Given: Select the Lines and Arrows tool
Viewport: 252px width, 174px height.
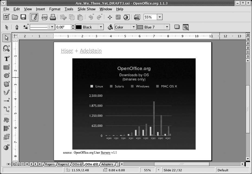Looking at the screenshot, I should click(7, 101).
